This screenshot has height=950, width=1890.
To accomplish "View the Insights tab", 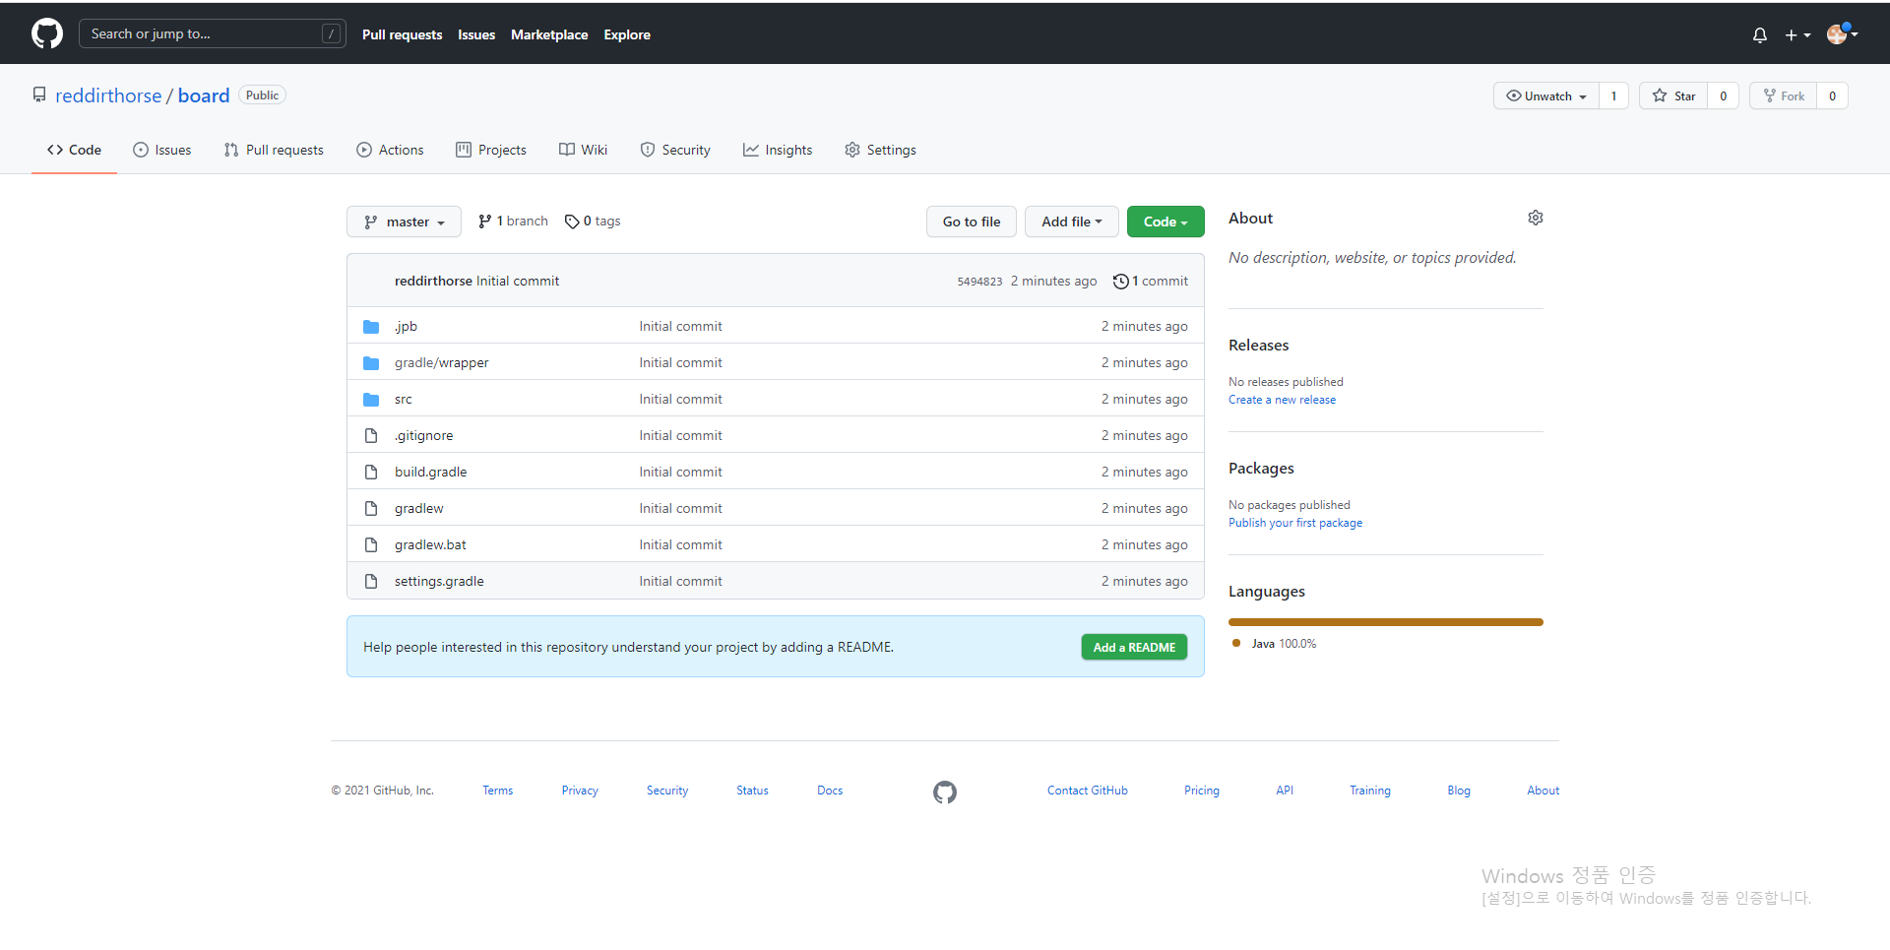I will click(x=778, y=150).
